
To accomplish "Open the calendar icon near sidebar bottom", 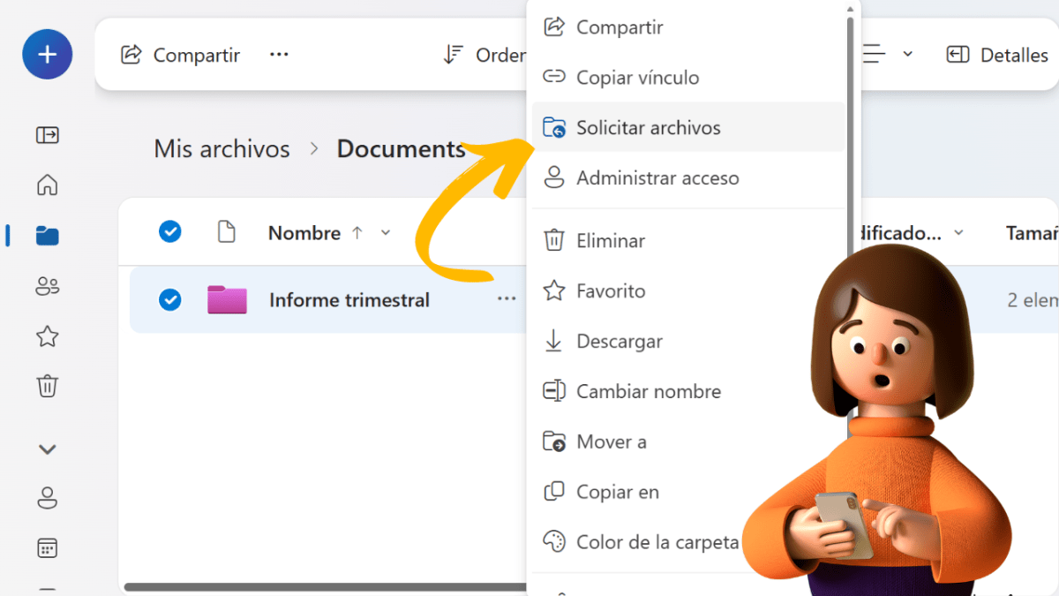I will [x=47, y=547].
